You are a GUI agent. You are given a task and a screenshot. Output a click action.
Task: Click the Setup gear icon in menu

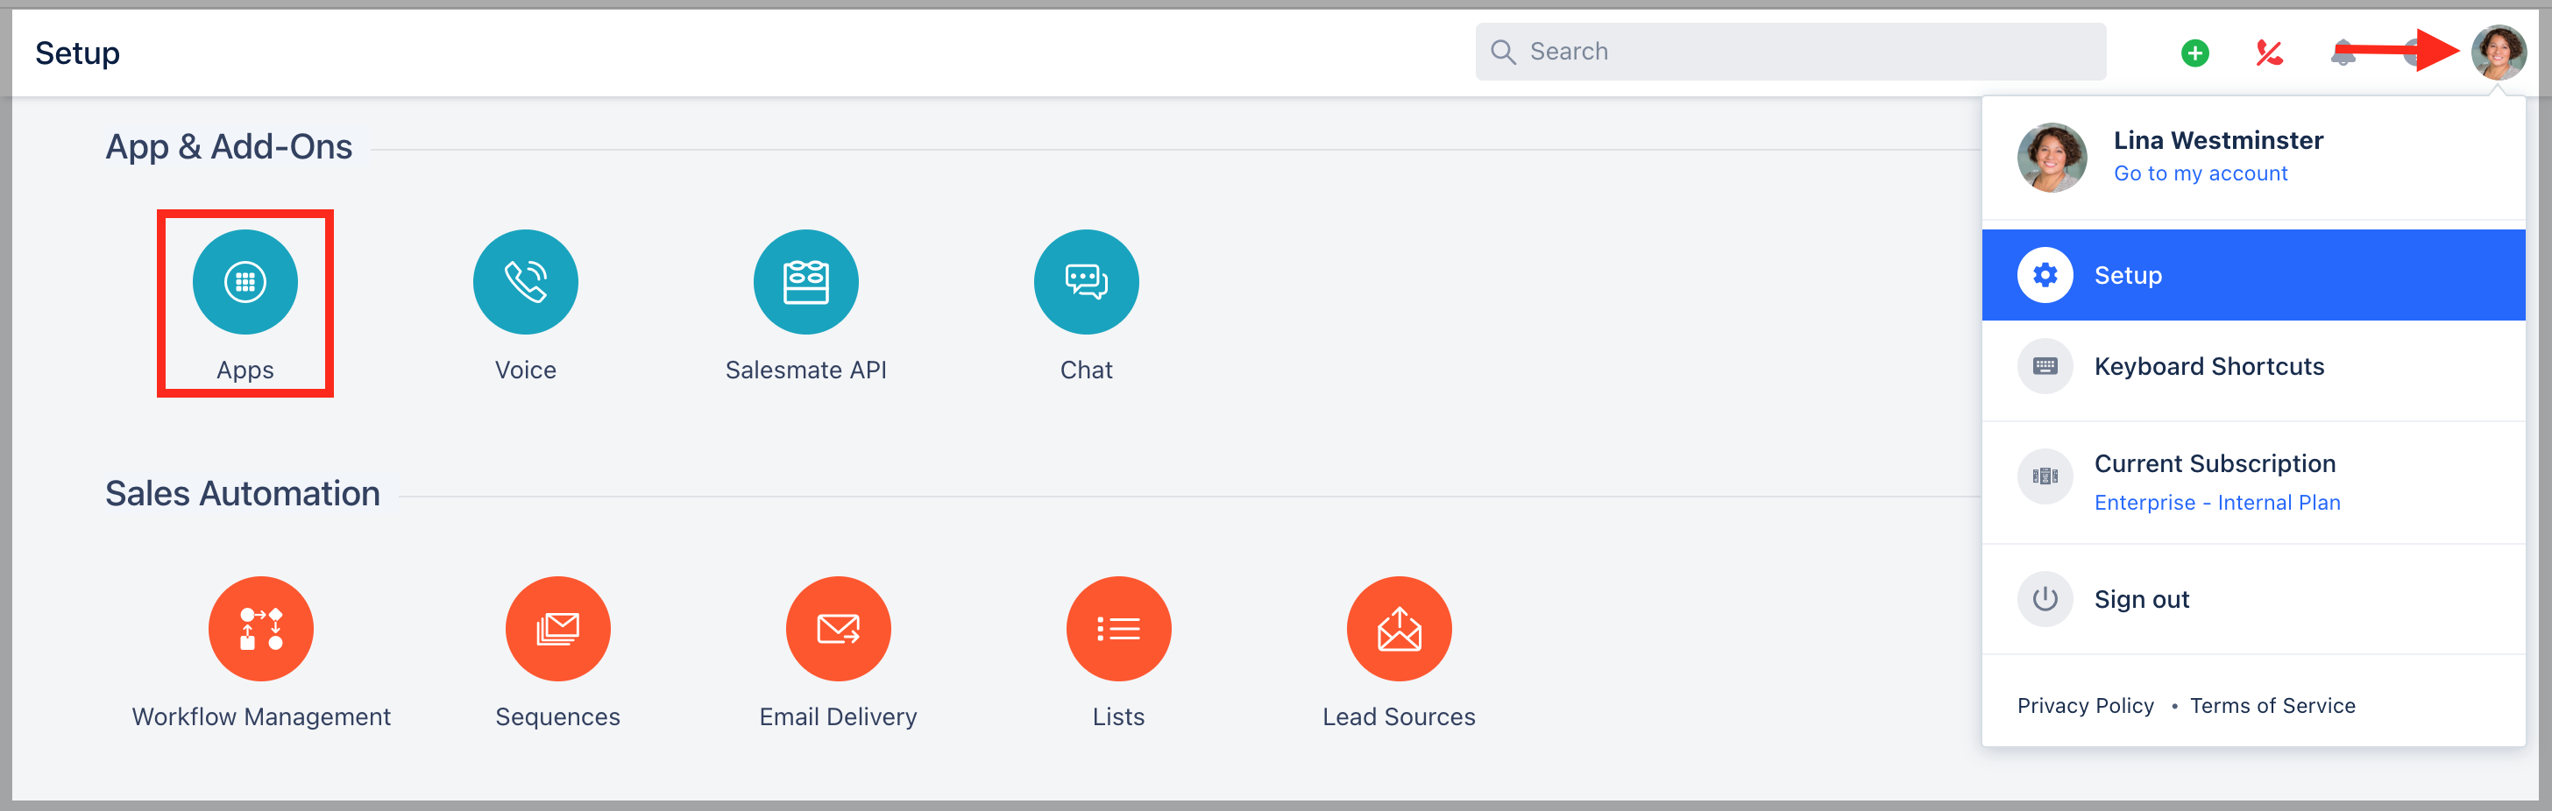2045,275
